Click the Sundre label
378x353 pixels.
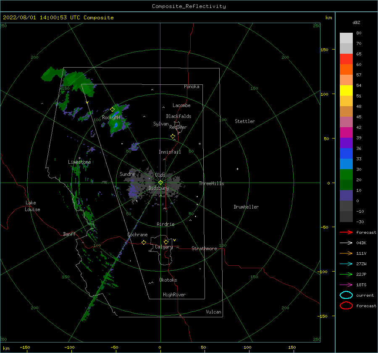(x=127, y=174)
